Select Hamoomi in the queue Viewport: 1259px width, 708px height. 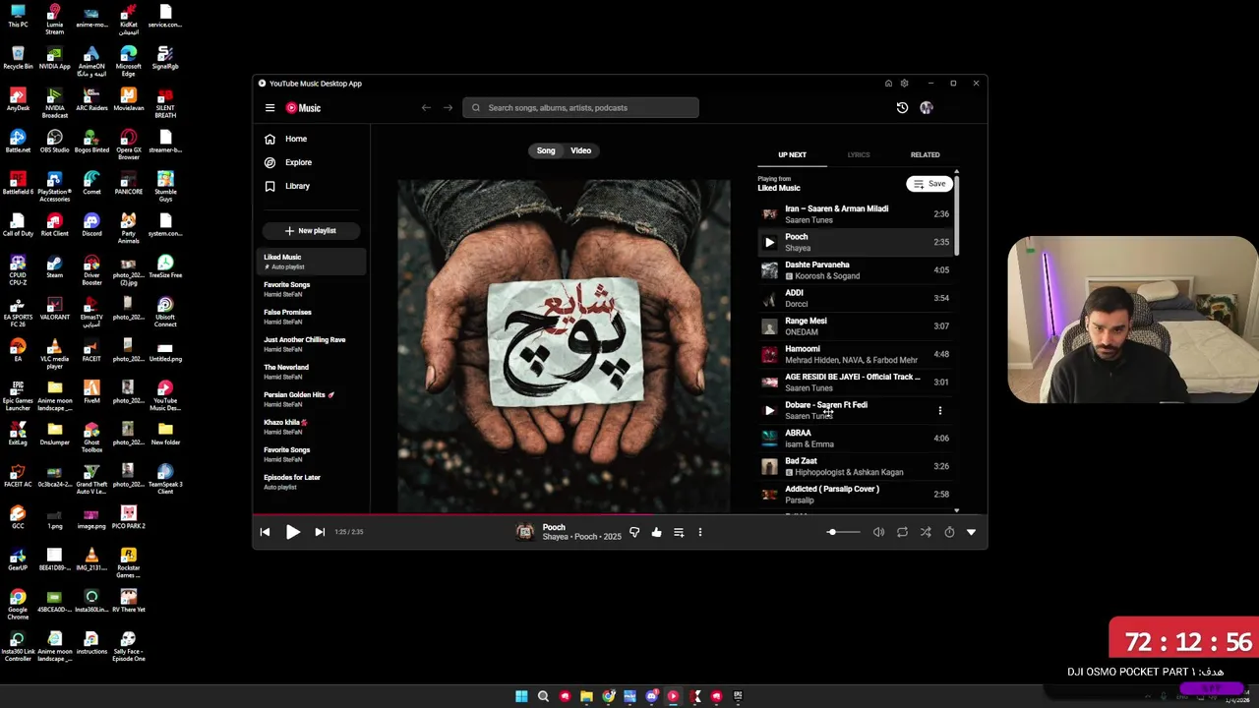(x=854, y=354)
